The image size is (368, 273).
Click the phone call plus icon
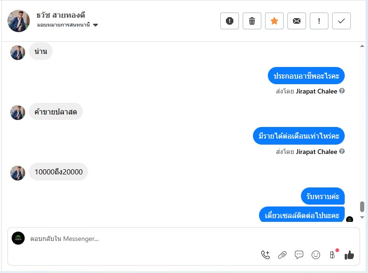[266, 255]
